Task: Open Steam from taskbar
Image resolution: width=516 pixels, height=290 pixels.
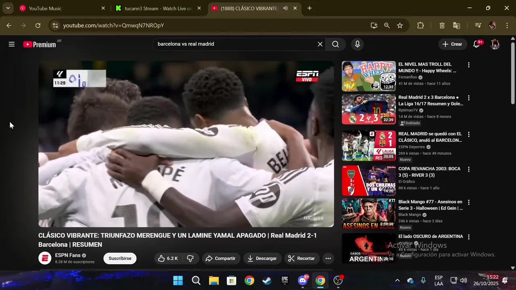Action: point(267,280)
